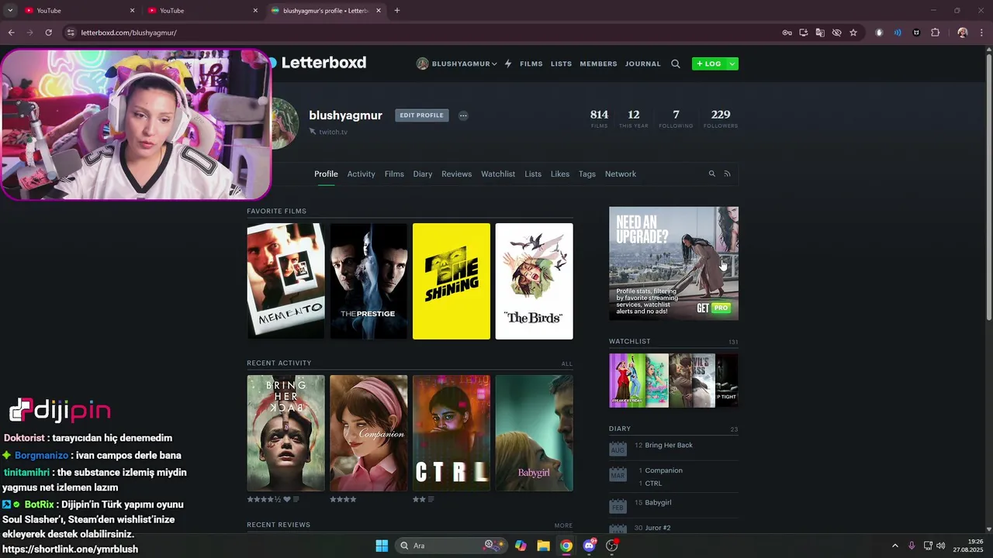Open the Diary tab

click(423, 174)
